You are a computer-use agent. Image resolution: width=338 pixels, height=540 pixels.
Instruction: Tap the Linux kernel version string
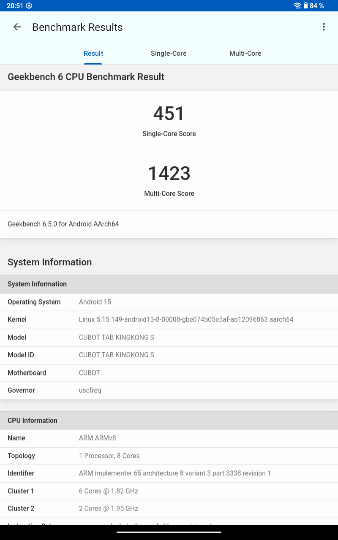[186, 320]
